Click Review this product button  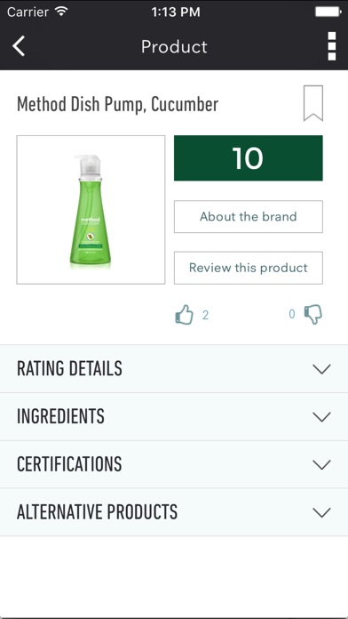pos(249,268)
